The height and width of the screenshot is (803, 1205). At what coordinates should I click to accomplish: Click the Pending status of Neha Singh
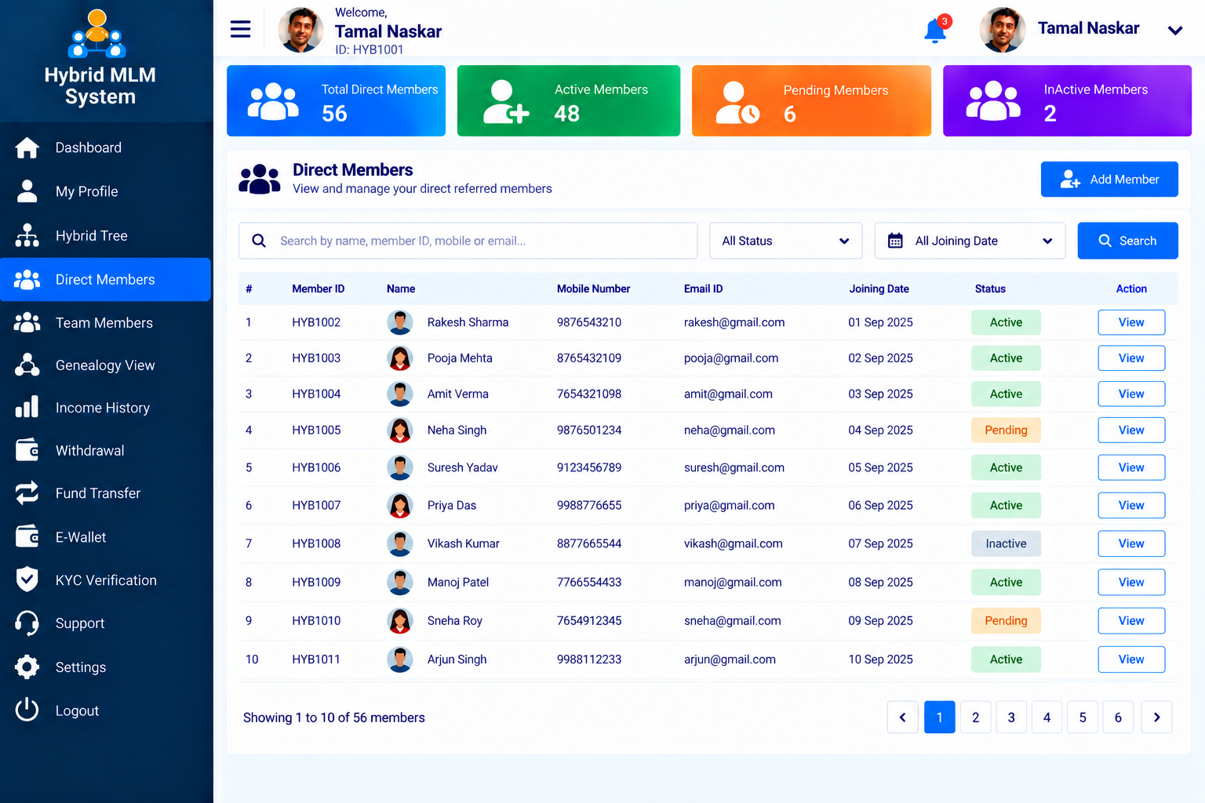point(1006,430)
